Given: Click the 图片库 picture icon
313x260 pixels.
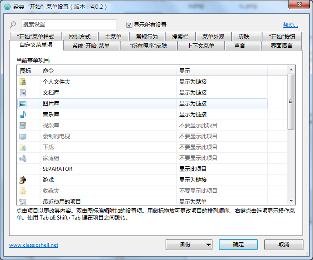Looking at the screenshot, I should click(x=23, y=104).
